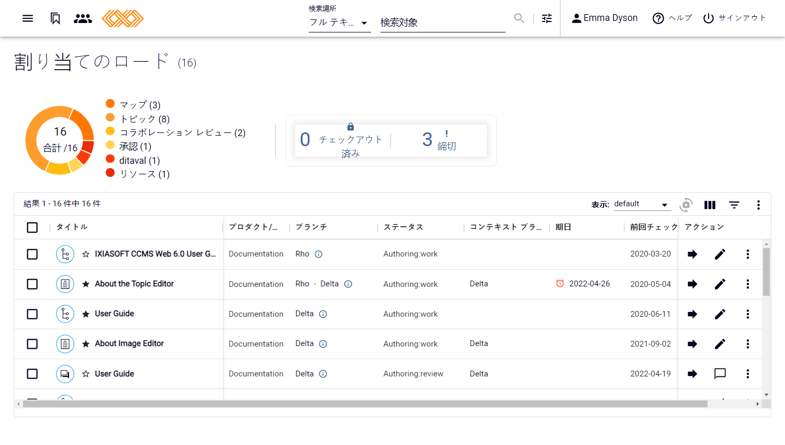Screen dimensions: 785x445
Task: Click map type icon of IXIASOFT CCMS row
Action: (65, 254)
